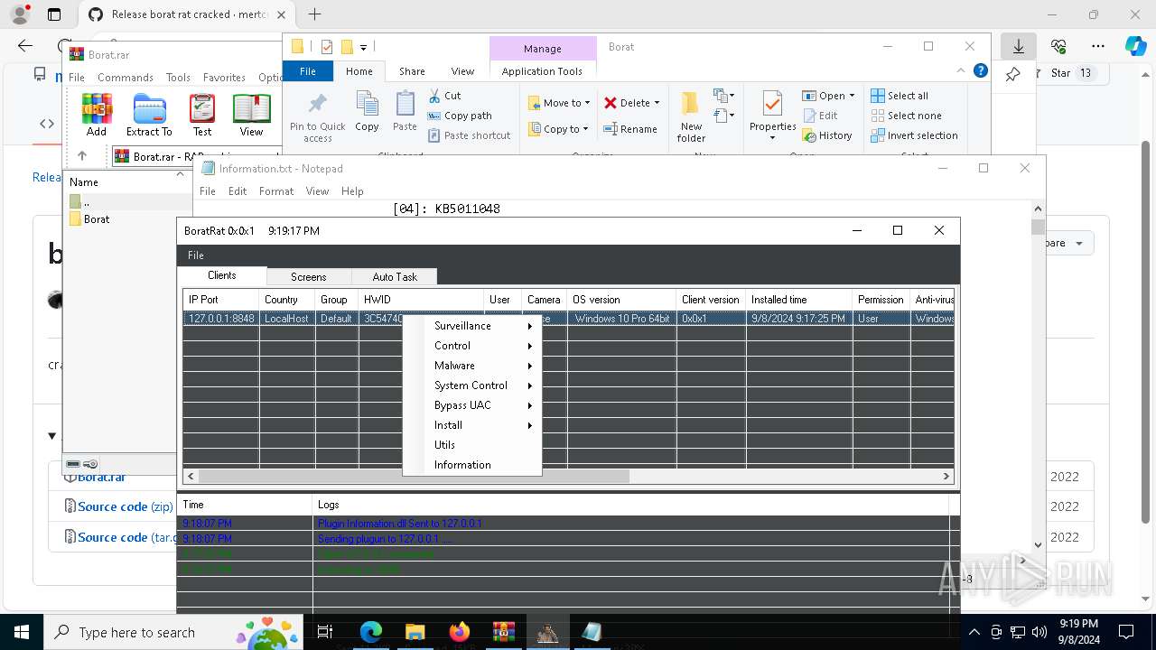Open Bypass UAC submenu

coord(472,405)
